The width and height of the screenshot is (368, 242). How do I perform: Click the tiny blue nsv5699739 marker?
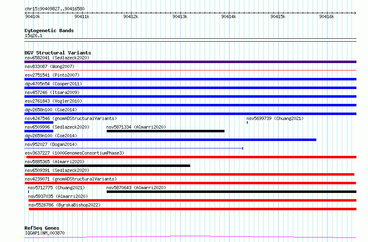[x=247, y=122]
